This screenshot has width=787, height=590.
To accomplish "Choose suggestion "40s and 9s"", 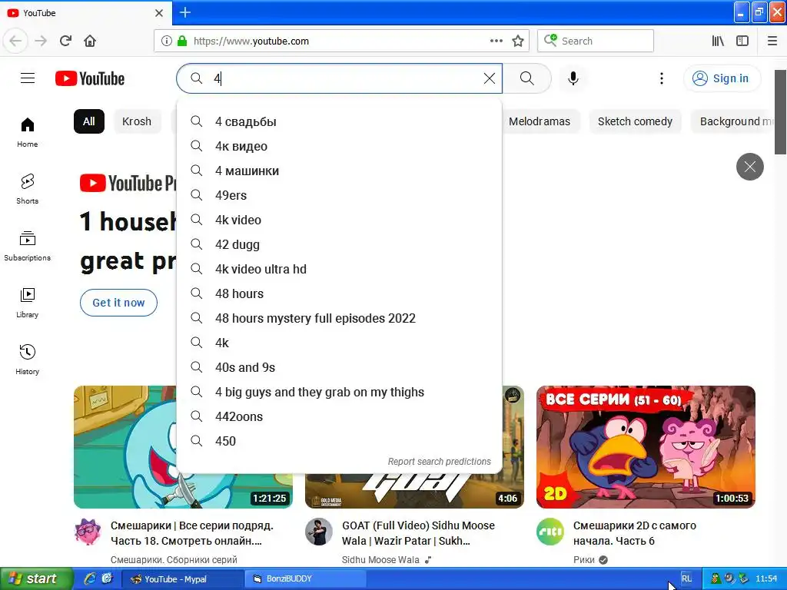I will click(x=339, y=367).
